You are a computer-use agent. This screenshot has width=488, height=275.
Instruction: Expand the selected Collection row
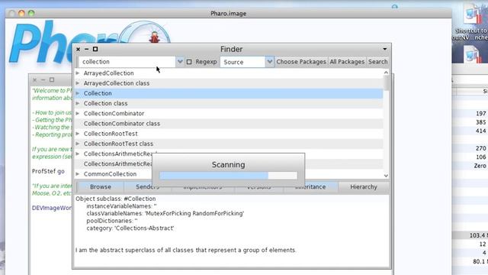[78, 93]
